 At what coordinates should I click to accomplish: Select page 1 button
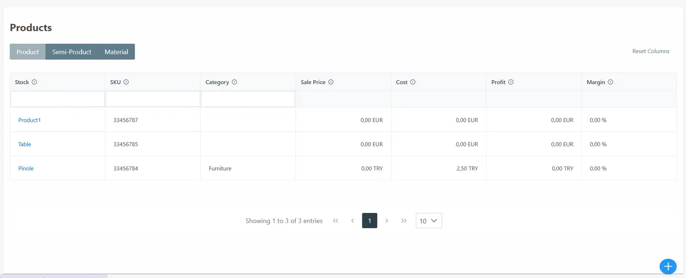click(370, 221)
